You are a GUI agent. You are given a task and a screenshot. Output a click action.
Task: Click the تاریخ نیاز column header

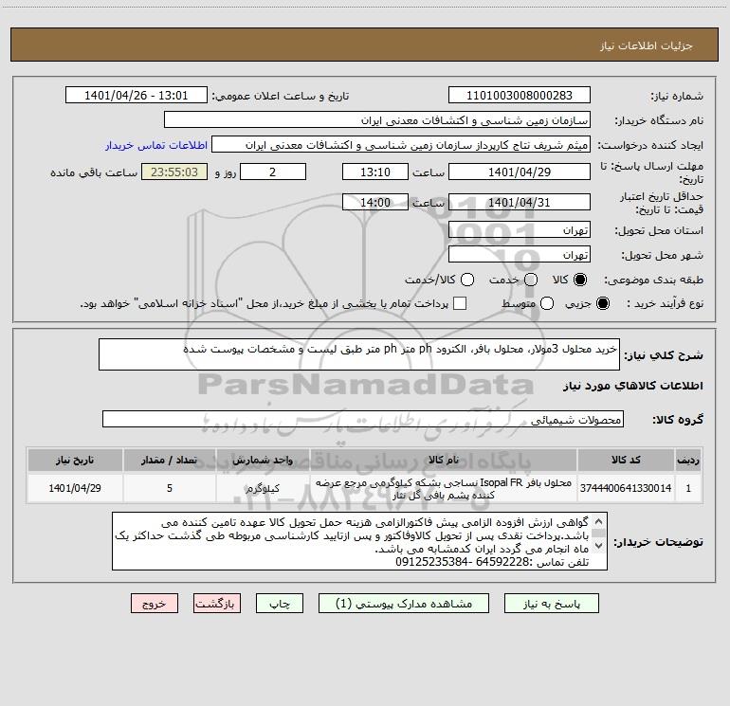[75, 460]
